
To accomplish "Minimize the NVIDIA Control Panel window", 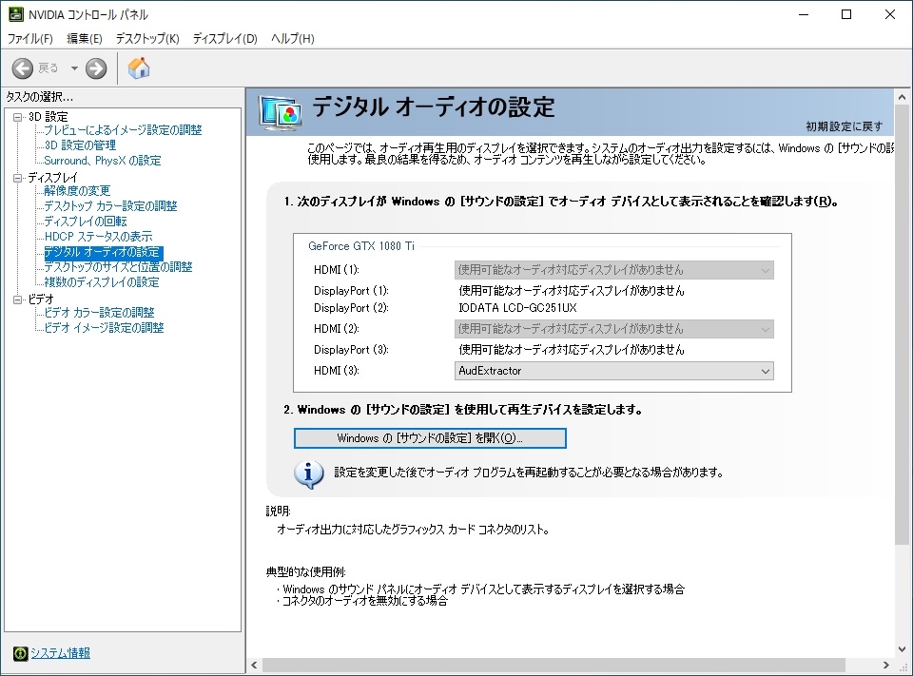I will [804, 14].
